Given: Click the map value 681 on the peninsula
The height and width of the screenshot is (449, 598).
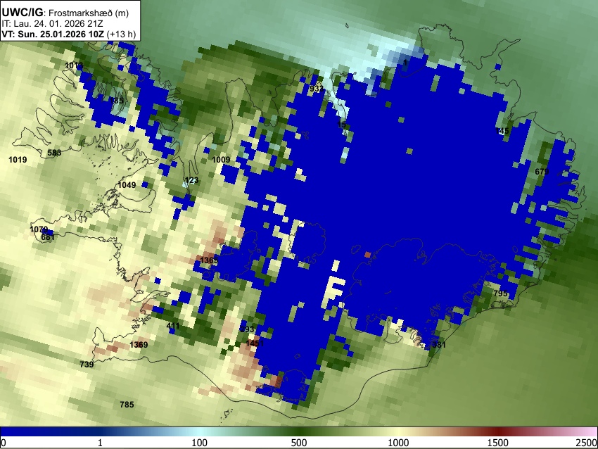Looking at the screenshot, I should click(x=48, y=237).
